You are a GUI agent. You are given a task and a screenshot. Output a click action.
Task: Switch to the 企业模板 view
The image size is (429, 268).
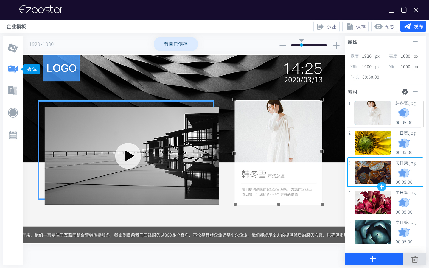[16, 26]
